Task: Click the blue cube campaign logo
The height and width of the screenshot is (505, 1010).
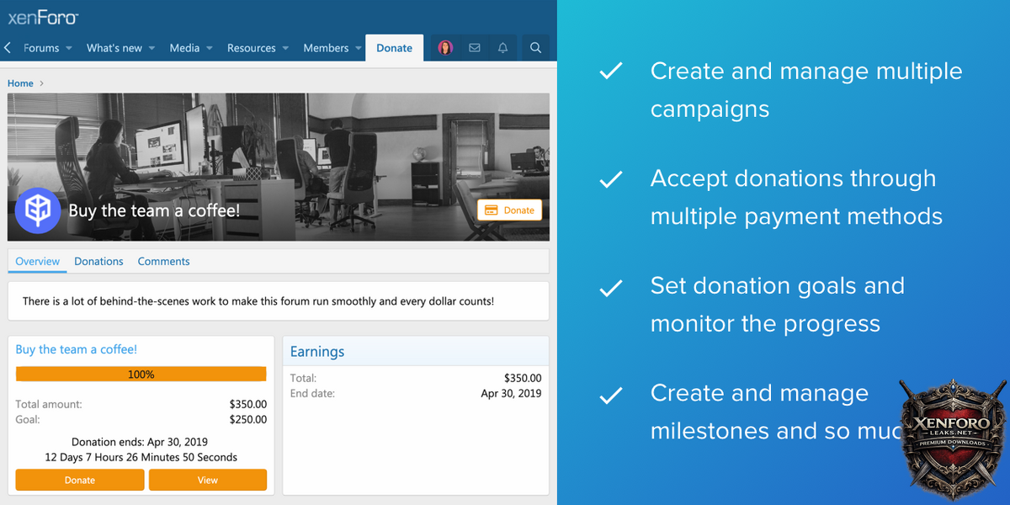Action: tap(37, 210)
